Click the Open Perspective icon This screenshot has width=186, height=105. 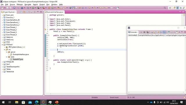pos(170,8)
